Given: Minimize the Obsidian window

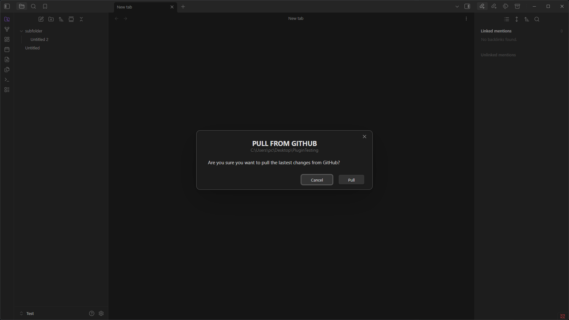Looking at the screenshot, I should point(534,6).
